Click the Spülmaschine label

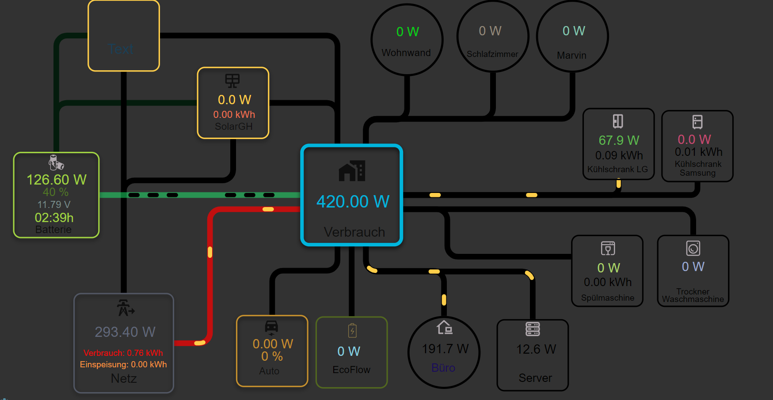point(608,298)
